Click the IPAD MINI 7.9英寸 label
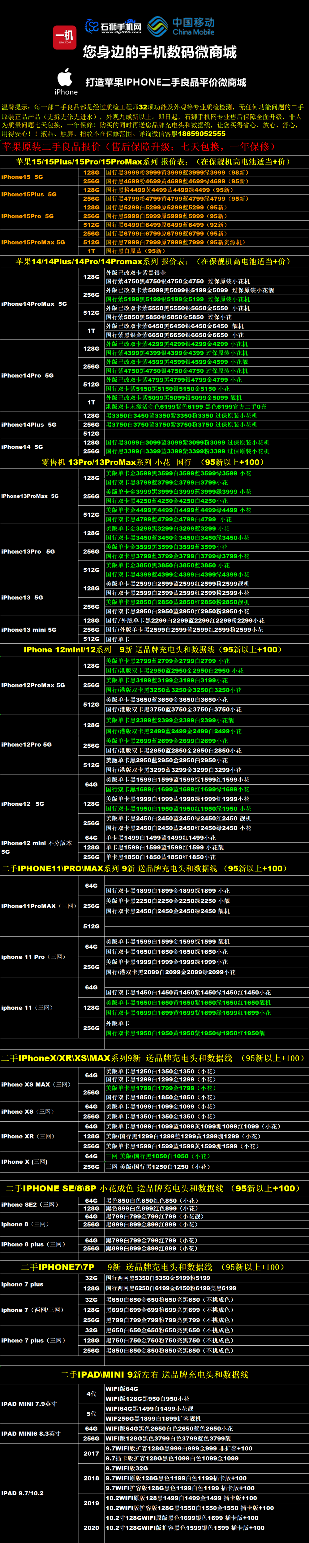309x1543 pixels. click(x=29, y=1403)
